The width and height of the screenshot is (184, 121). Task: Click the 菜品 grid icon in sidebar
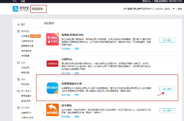(18, 63)
